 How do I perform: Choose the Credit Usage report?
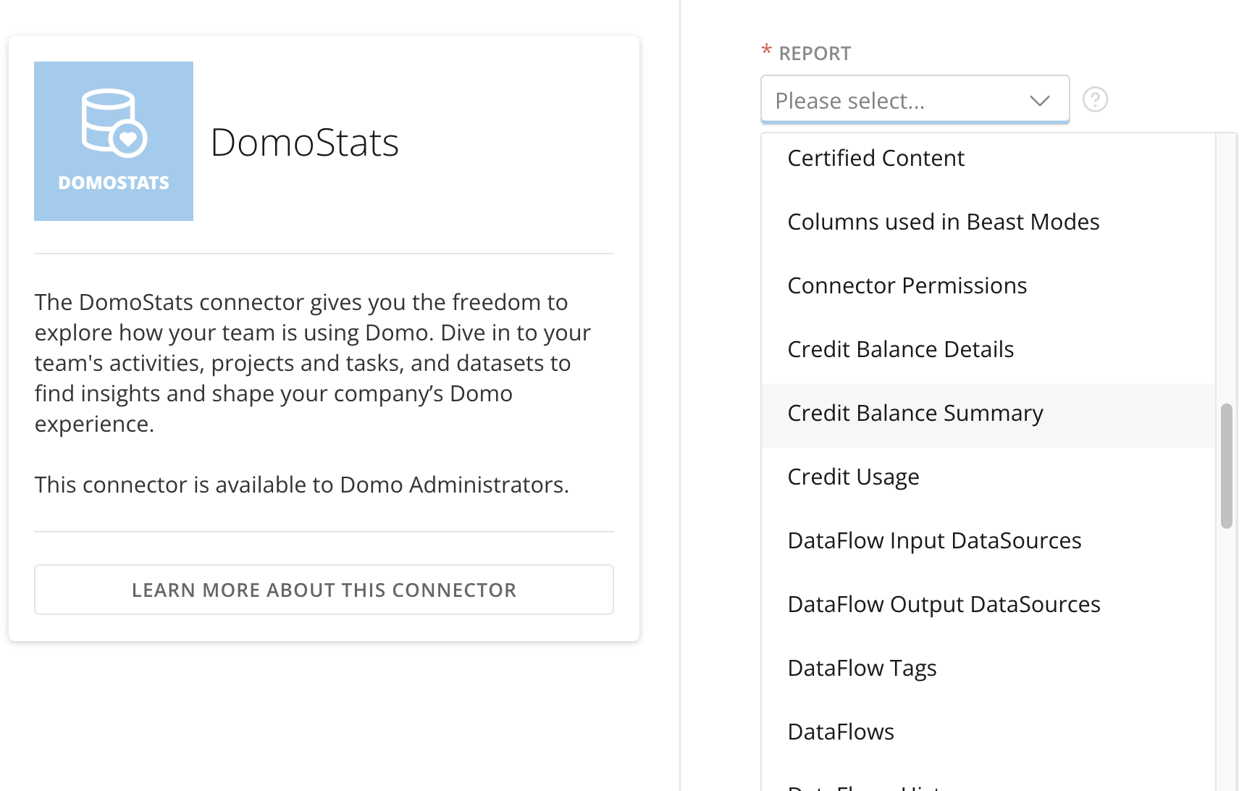coord(853,477)
